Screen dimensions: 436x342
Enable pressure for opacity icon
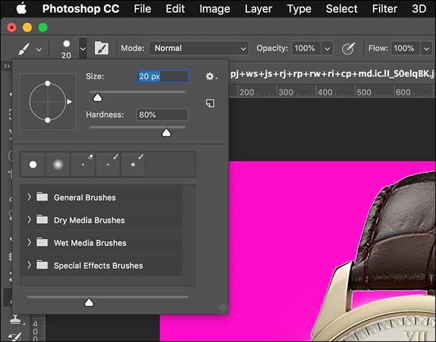click(x=348, y=48)
